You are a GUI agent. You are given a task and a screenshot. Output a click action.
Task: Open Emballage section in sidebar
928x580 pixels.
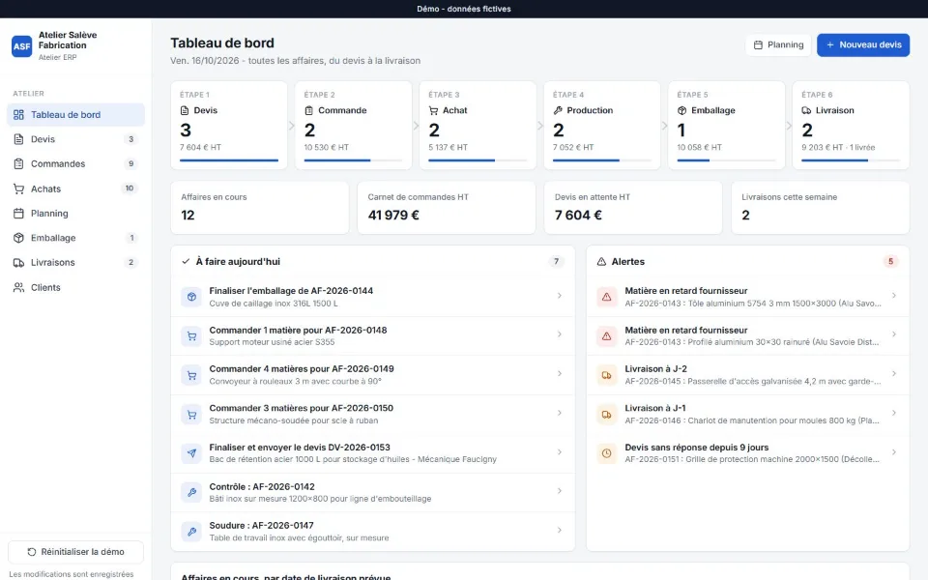pos(75,238)
